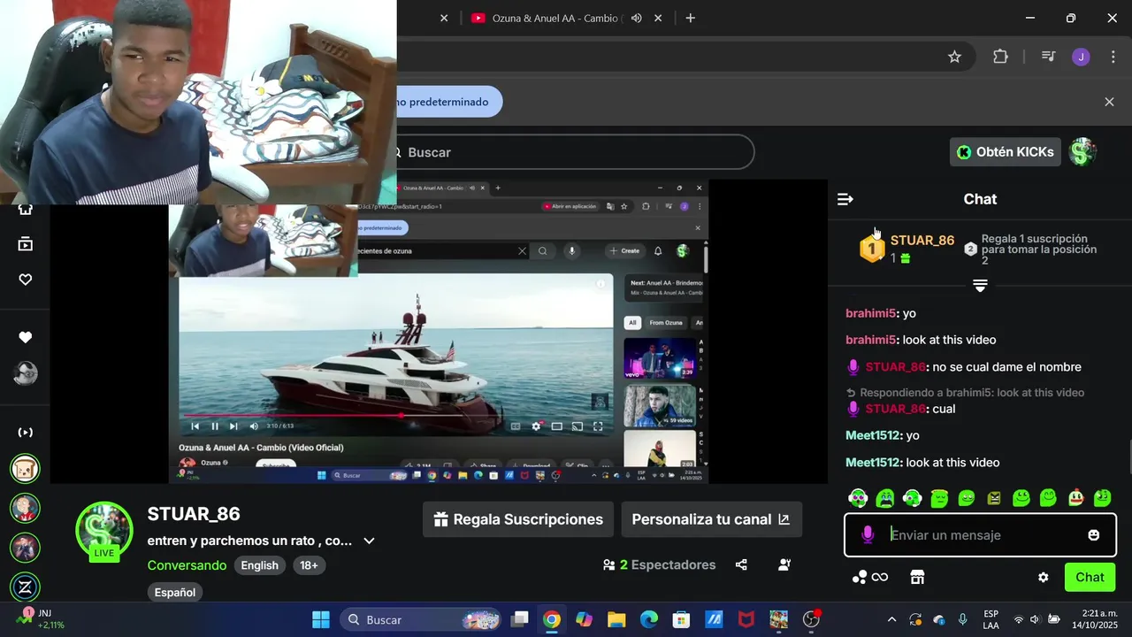
Task: Open the sidebar live broadcast icon
Action: click(26, 433)
